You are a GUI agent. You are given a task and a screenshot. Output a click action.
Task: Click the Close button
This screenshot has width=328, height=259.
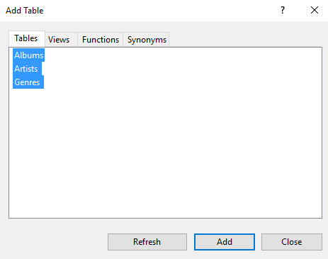(292, 242)
